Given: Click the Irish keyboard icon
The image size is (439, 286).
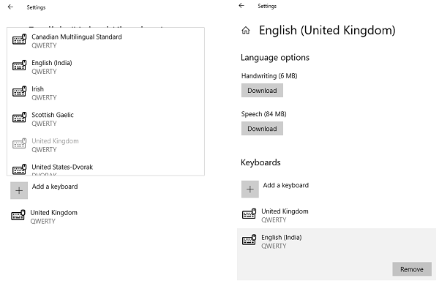Looking at the screenshot, I should pos(19,91).
